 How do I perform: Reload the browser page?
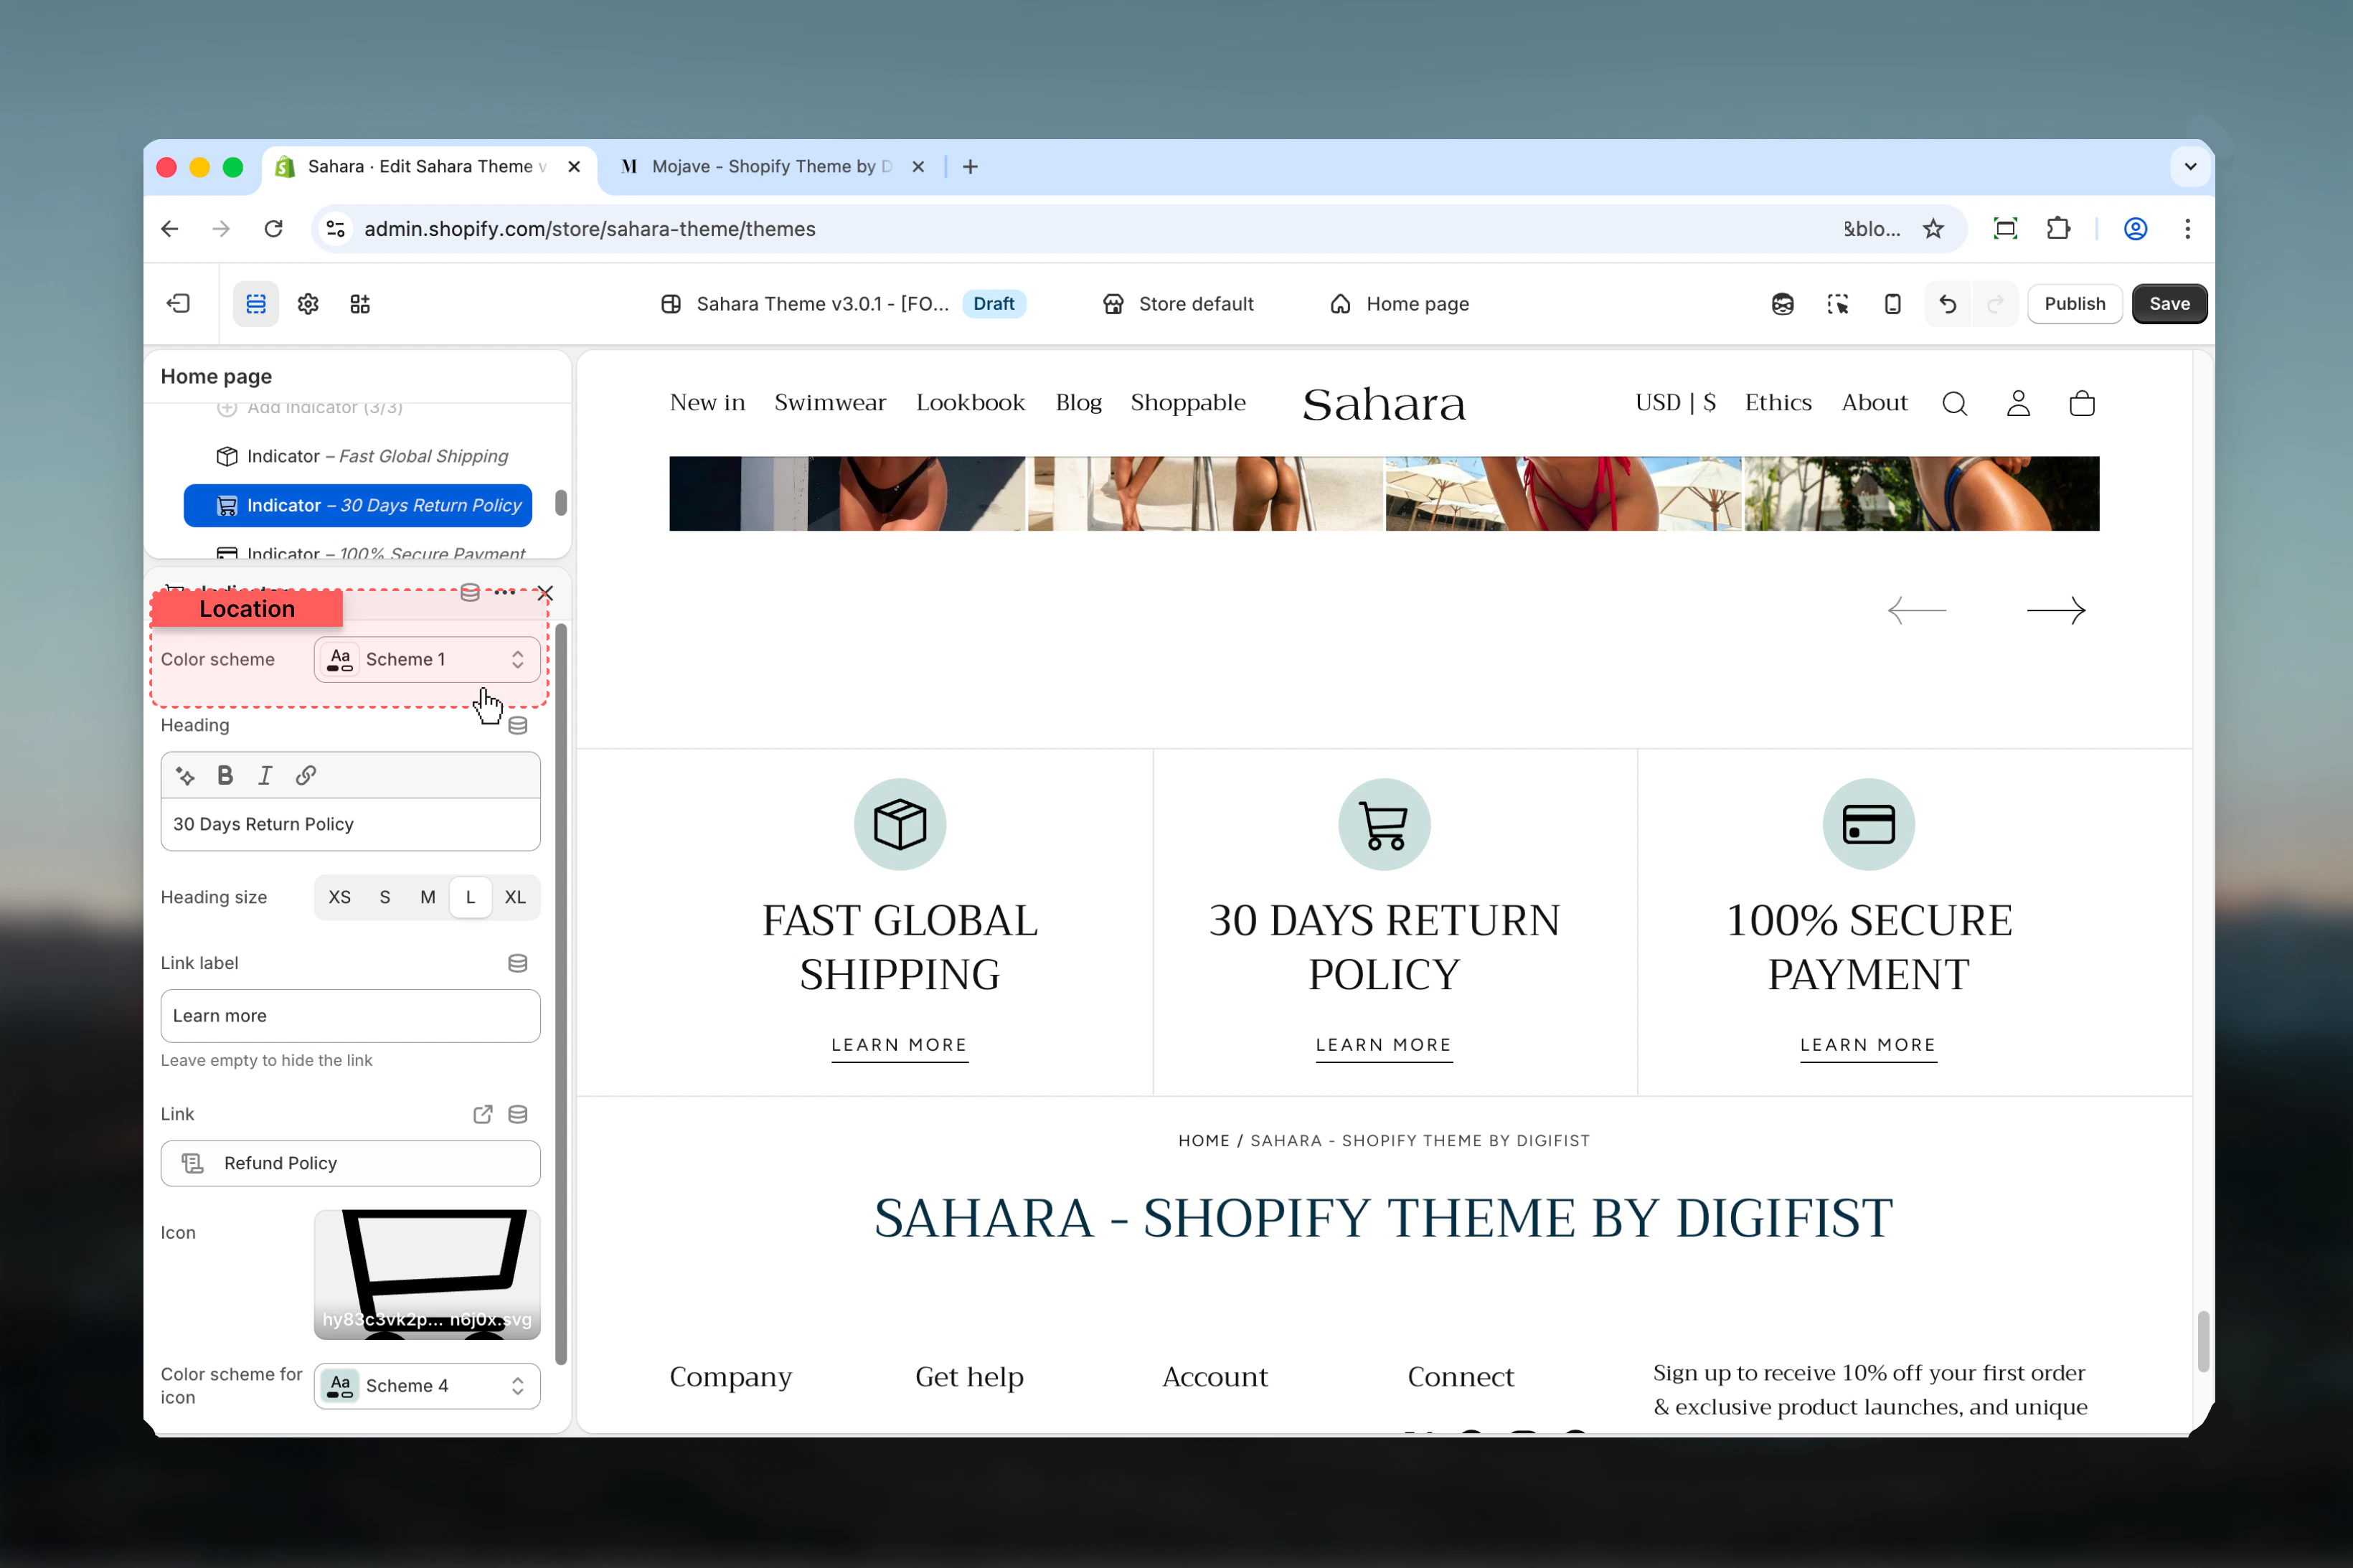pyautogui.click(x=273, y=229)
